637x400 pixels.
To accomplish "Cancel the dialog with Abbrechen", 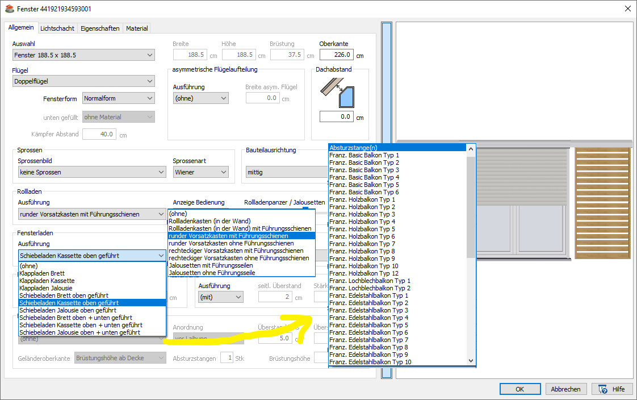I will [565, 389].
